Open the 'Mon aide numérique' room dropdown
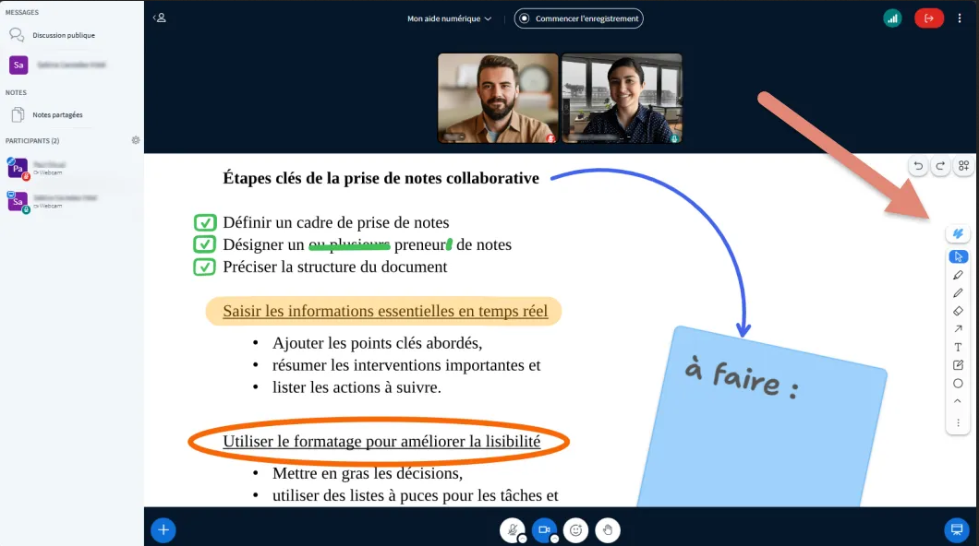The height and width of the screenshot is (546, 979). 450,18
